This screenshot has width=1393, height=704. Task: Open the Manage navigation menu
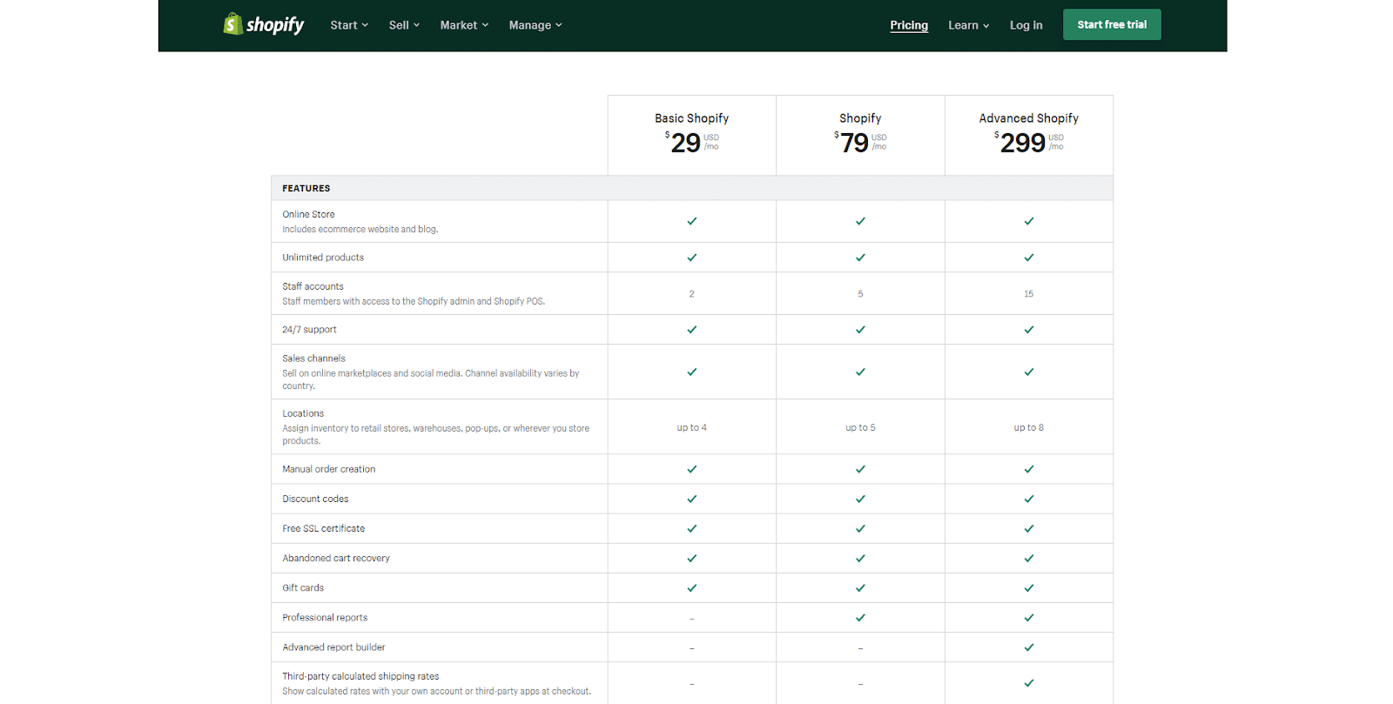(x=535, y=25)
